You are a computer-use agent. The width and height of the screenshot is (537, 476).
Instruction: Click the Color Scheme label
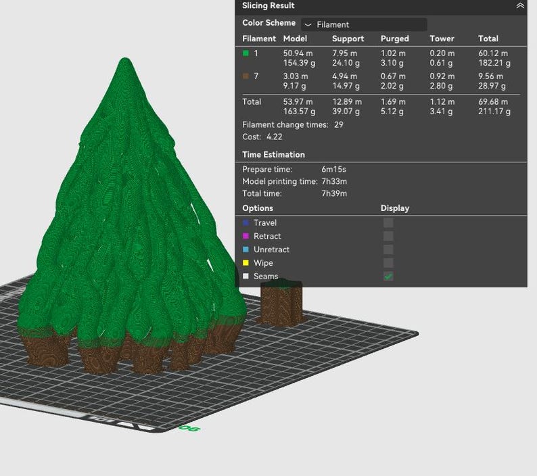coord(269,23)
